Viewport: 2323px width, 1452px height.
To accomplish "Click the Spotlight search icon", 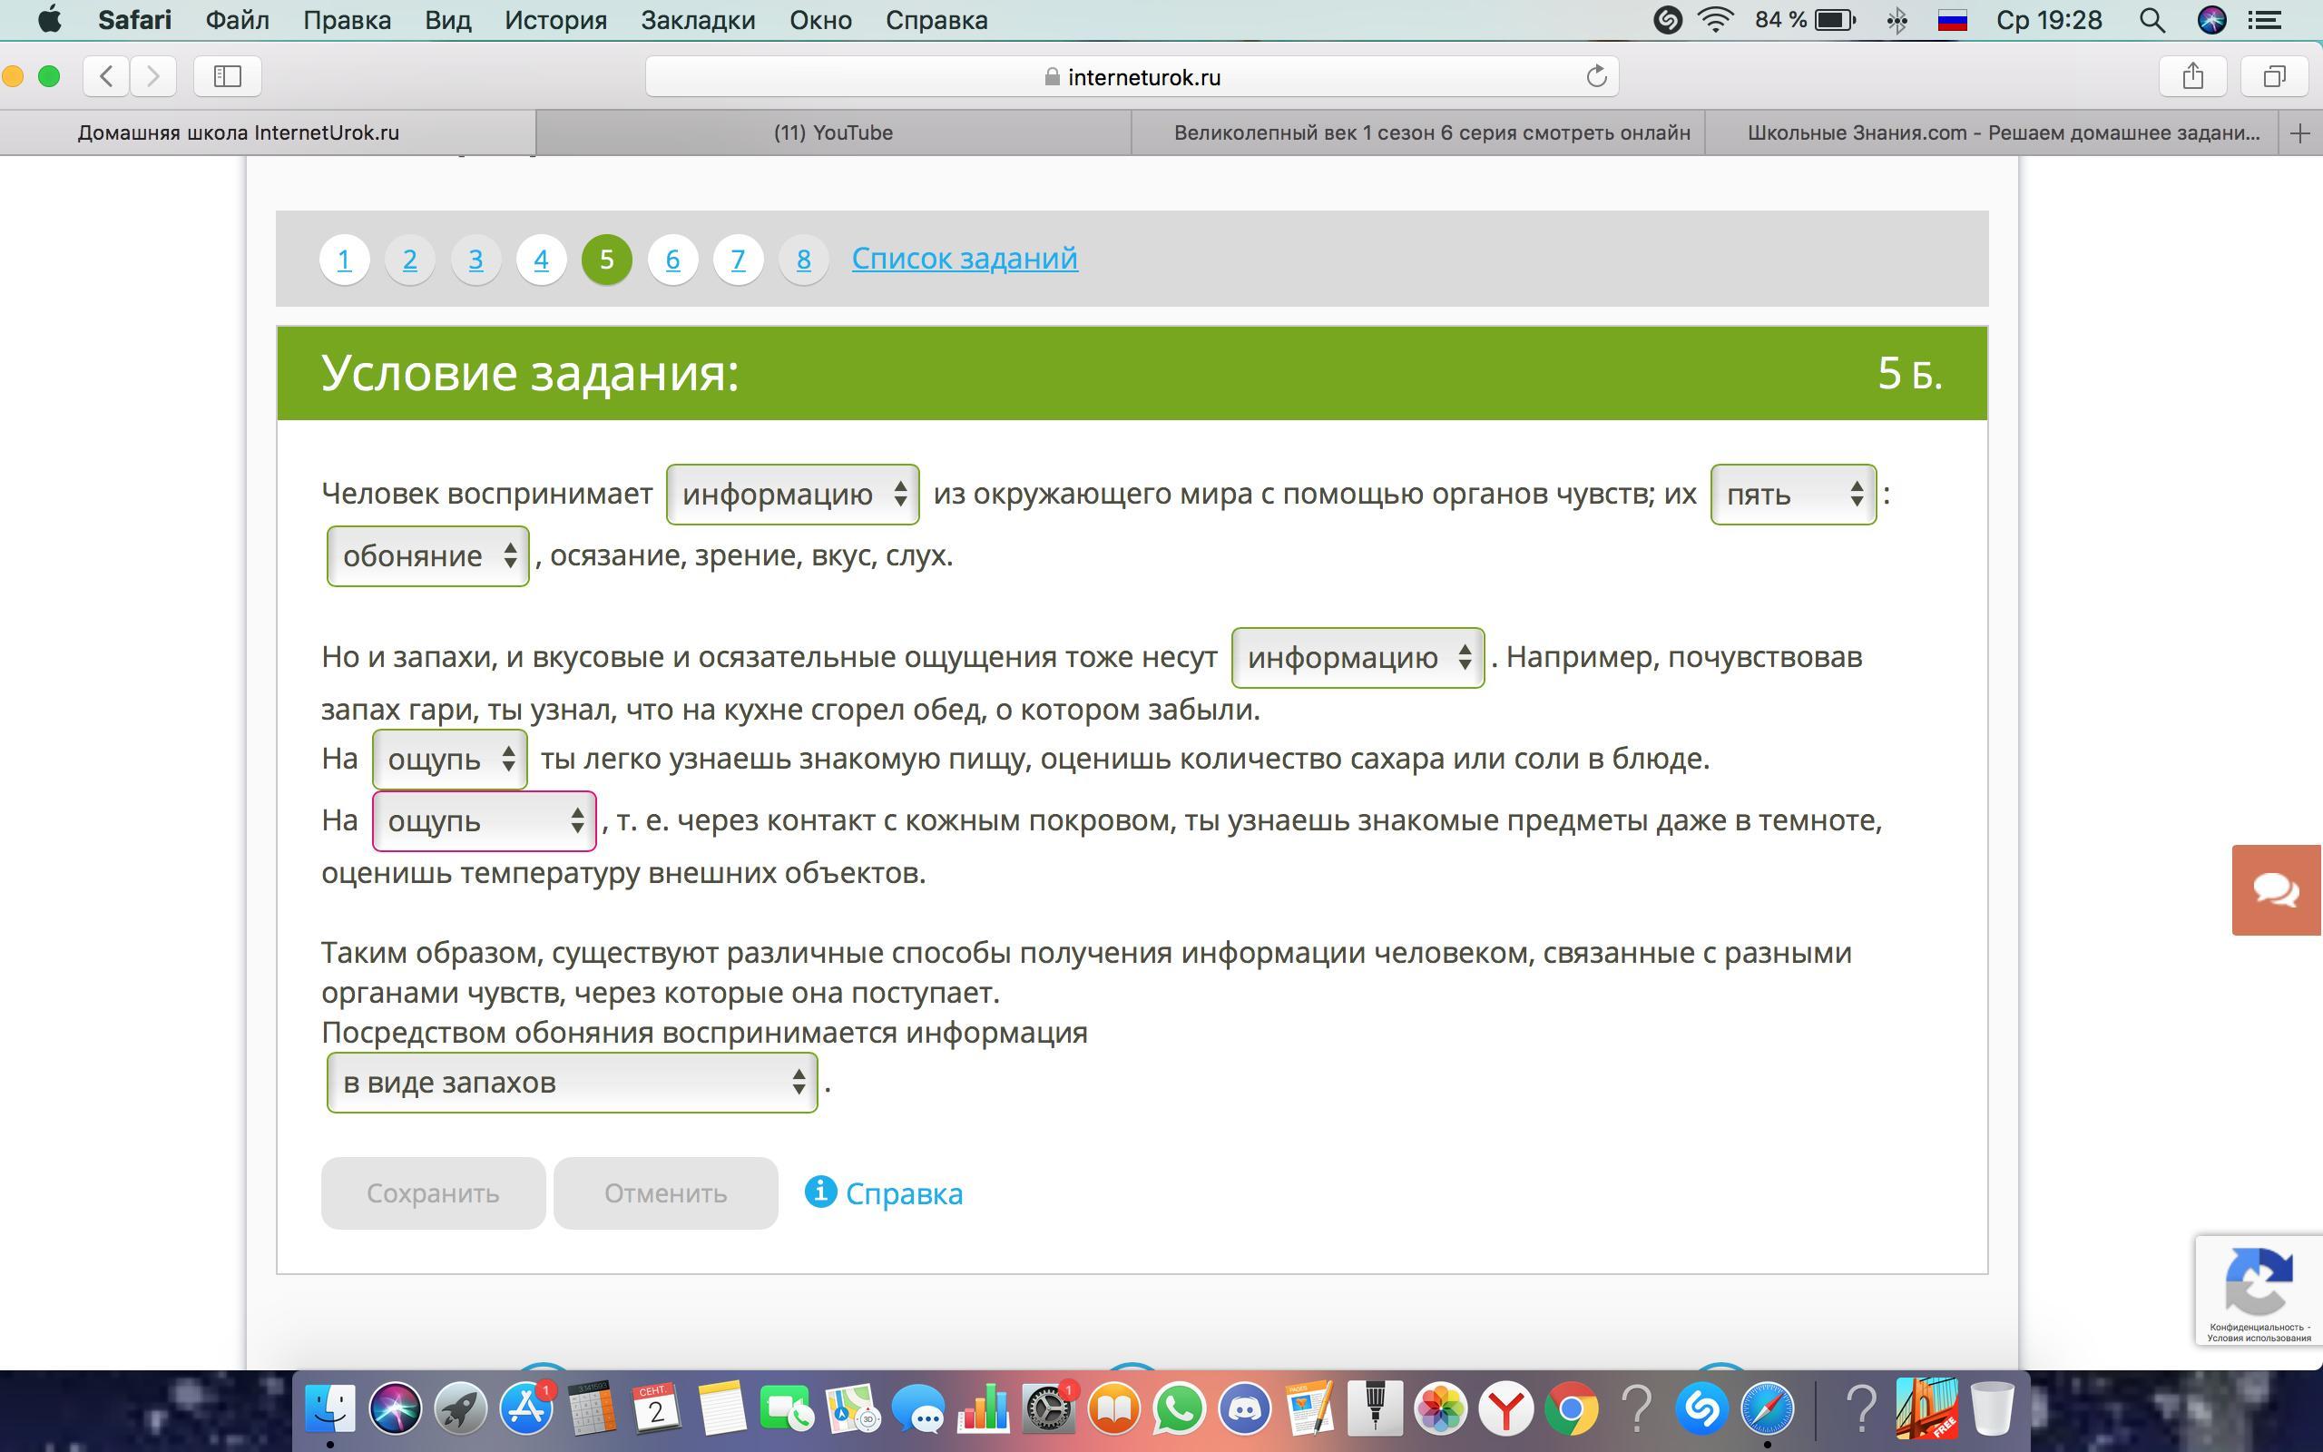I will (x=2151, y=20).
